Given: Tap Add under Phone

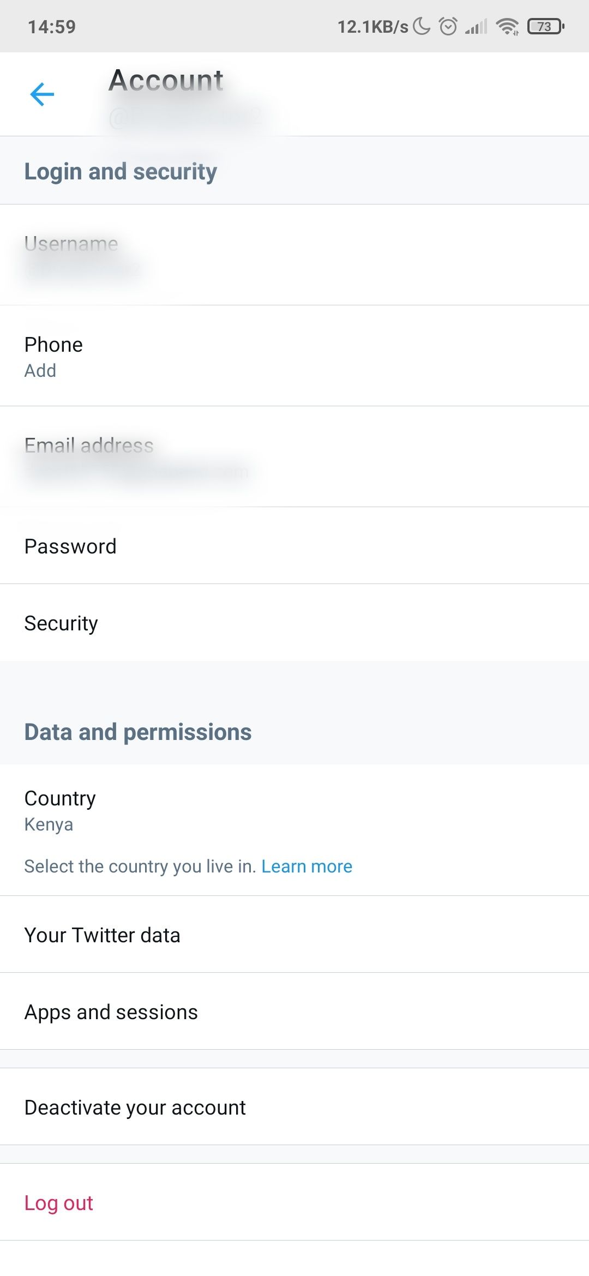Looking at the screenshot, I should (40, 371).
